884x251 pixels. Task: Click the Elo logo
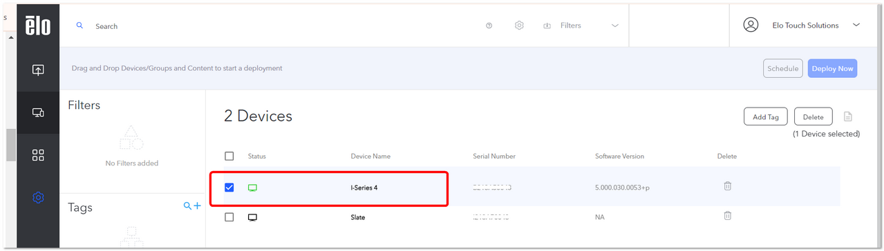(38, 26)
